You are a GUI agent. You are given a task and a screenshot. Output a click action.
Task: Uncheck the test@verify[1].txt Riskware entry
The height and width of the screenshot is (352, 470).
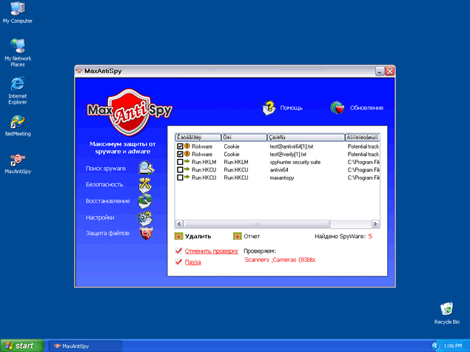[180, 154]
